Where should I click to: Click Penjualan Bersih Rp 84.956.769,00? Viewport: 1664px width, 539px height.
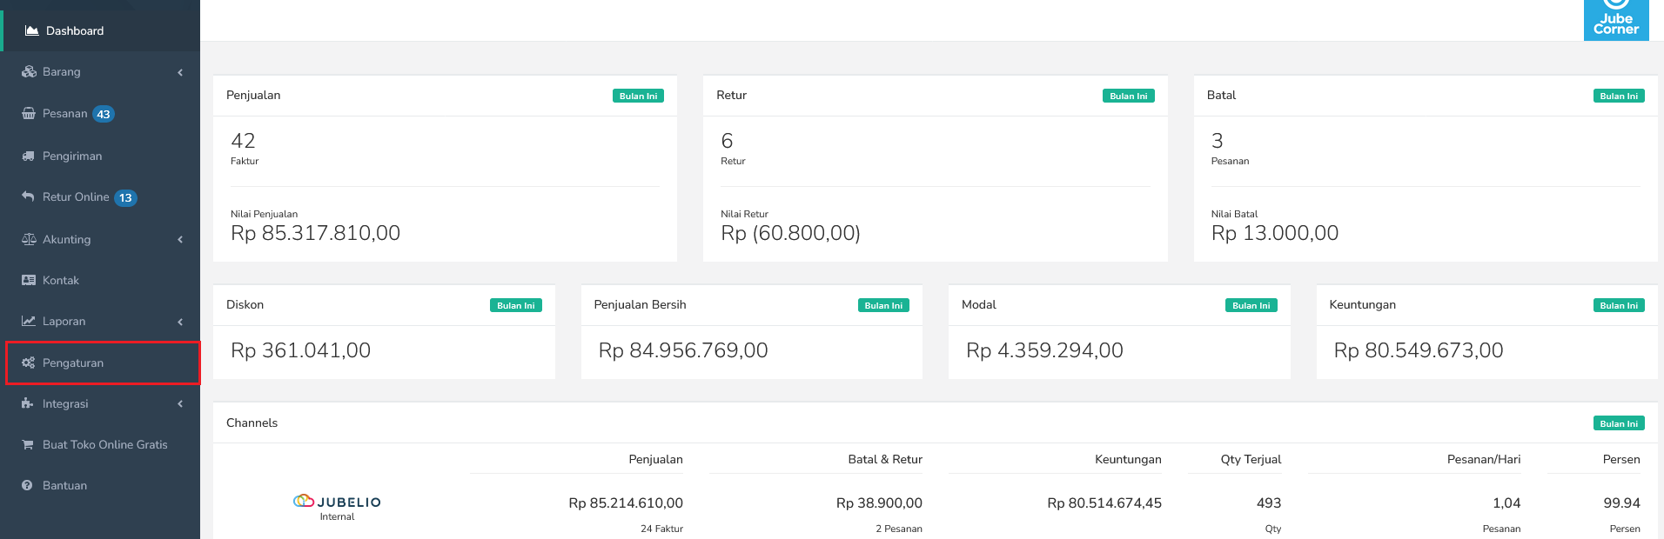tap(683, 350)
